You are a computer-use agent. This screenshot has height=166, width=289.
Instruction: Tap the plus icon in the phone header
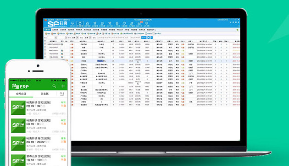63,86
